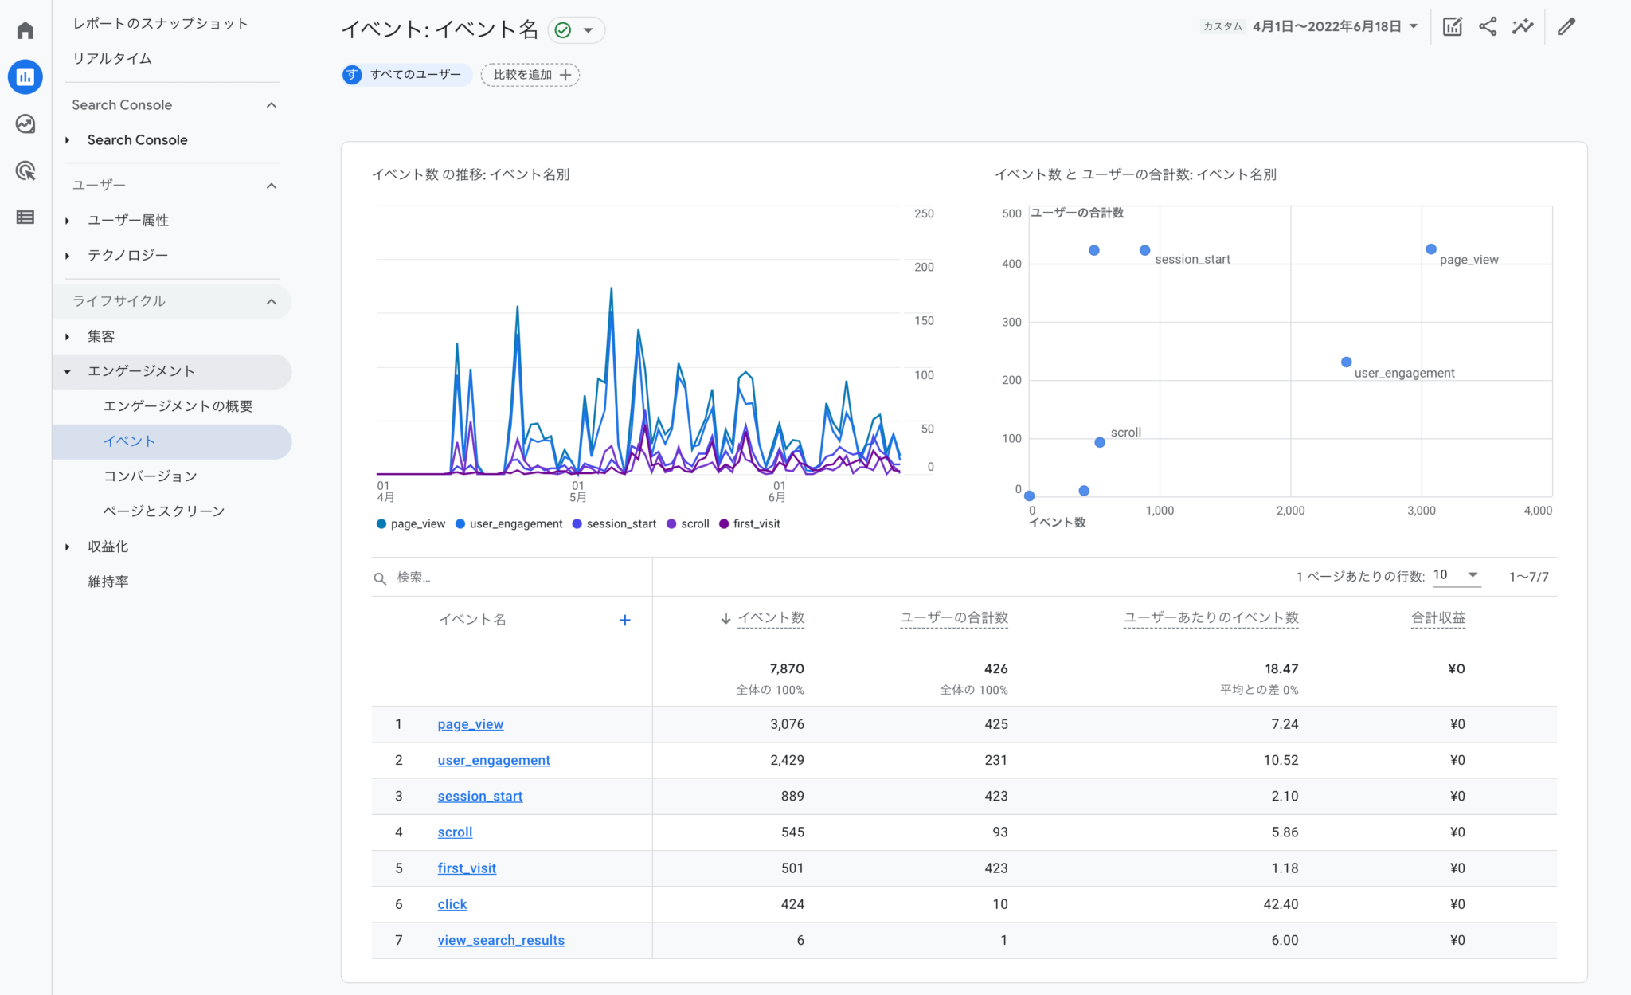Click the share report icon
1631x995 pixels.
click(1487, 26)
